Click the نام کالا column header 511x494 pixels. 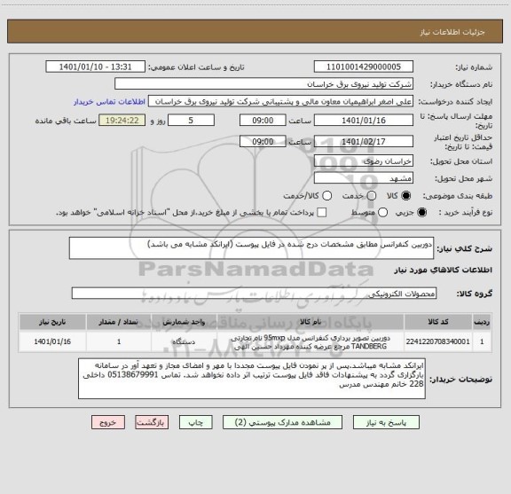311,322
